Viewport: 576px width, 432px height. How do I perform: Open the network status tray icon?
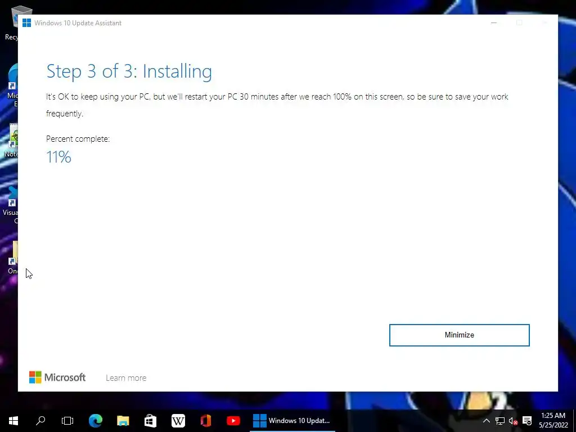(500, 421)
